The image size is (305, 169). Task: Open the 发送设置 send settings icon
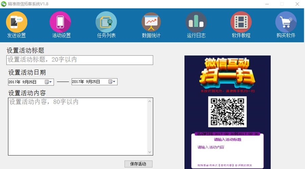[17, 22]
